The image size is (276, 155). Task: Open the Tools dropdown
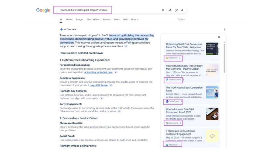point(181,19)
